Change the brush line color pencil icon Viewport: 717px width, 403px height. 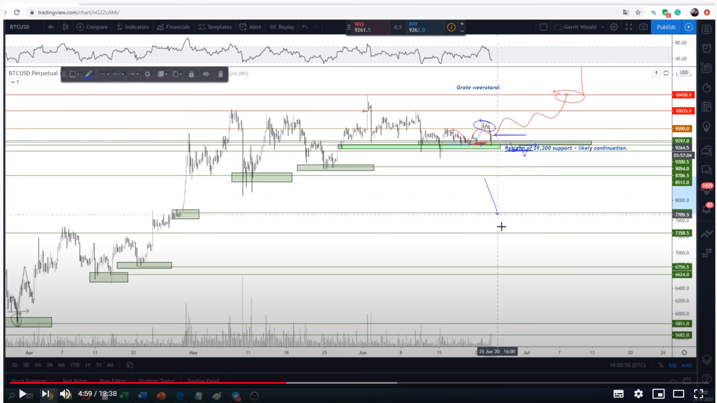click(89, 74)
